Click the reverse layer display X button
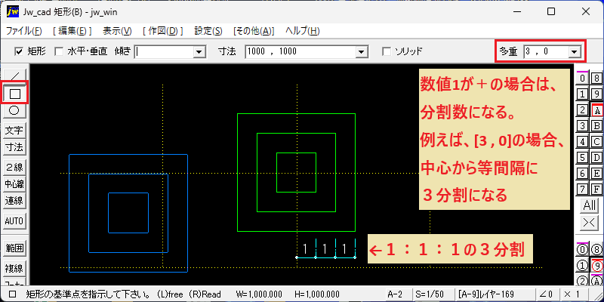 point(590,222)
